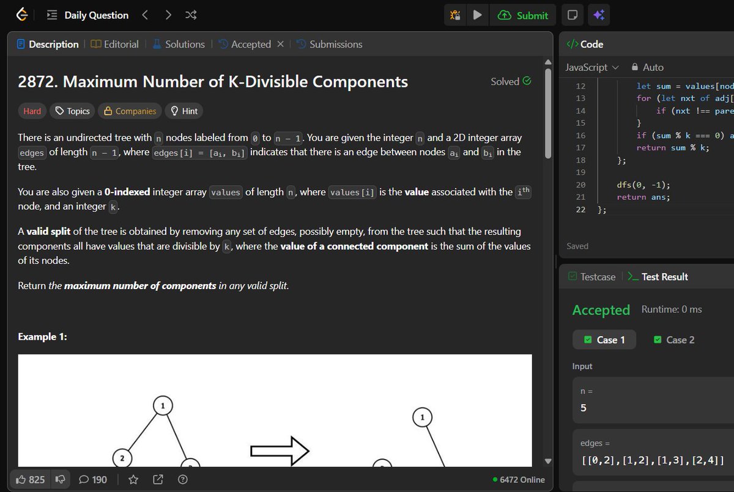This screenshot has height=492, width=734.
Task: Click the description scrollbar up arrow
Action: [x=548, y=61]
